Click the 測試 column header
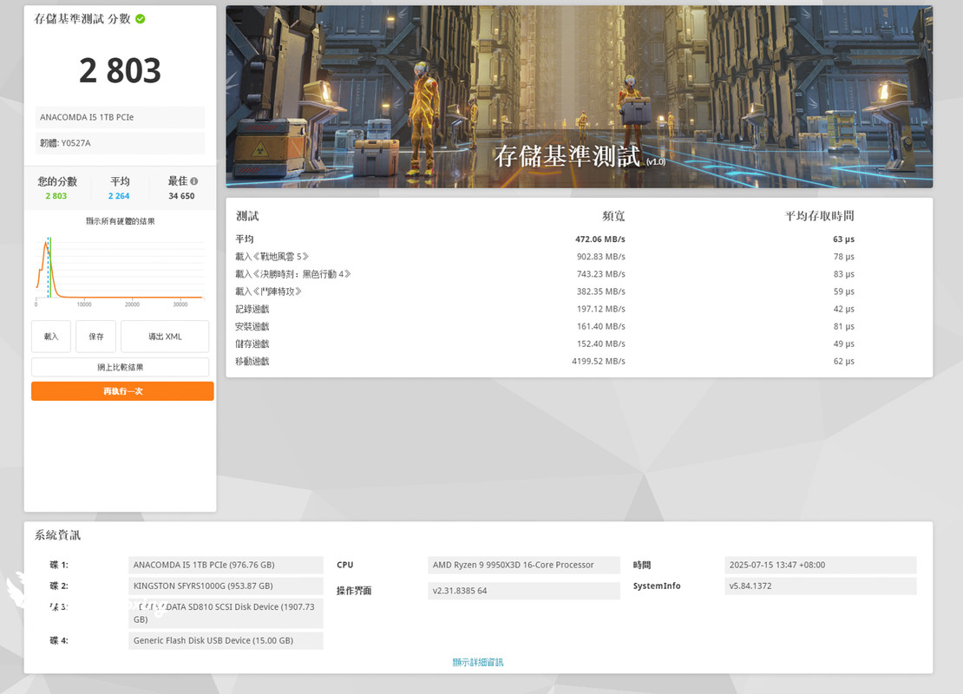The image size is (963, 694). pyautogui.click(x=247, y=215)
